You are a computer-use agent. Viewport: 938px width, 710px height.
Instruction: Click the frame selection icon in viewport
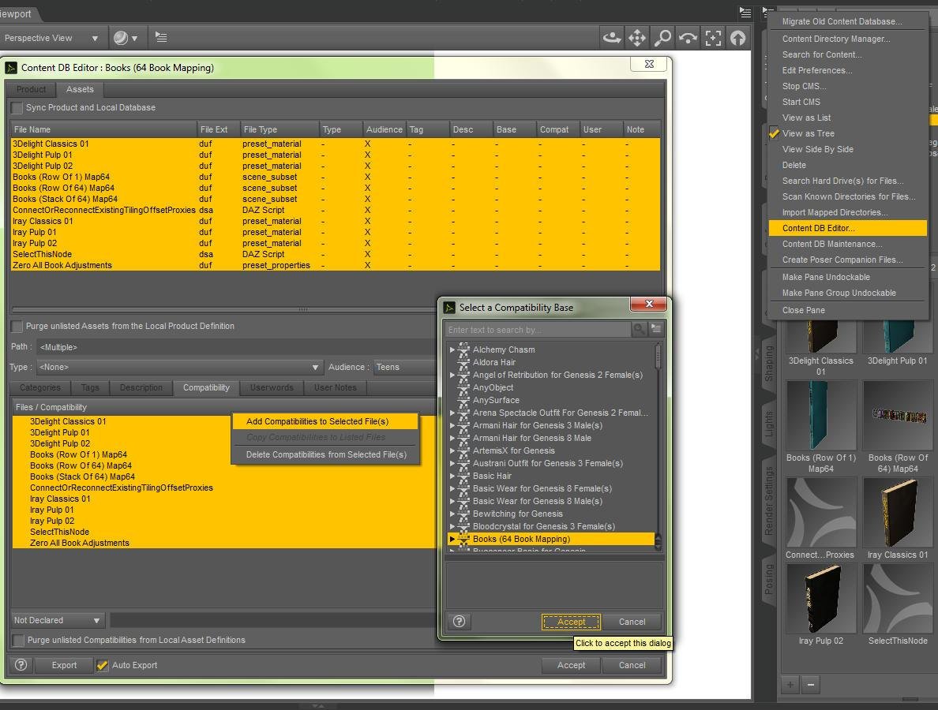click(x=713, y=38)
